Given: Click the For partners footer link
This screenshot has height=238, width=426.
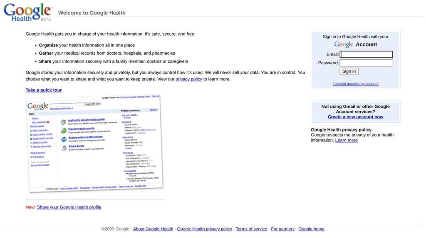Looking at the screenshot, I should (282, 229).
